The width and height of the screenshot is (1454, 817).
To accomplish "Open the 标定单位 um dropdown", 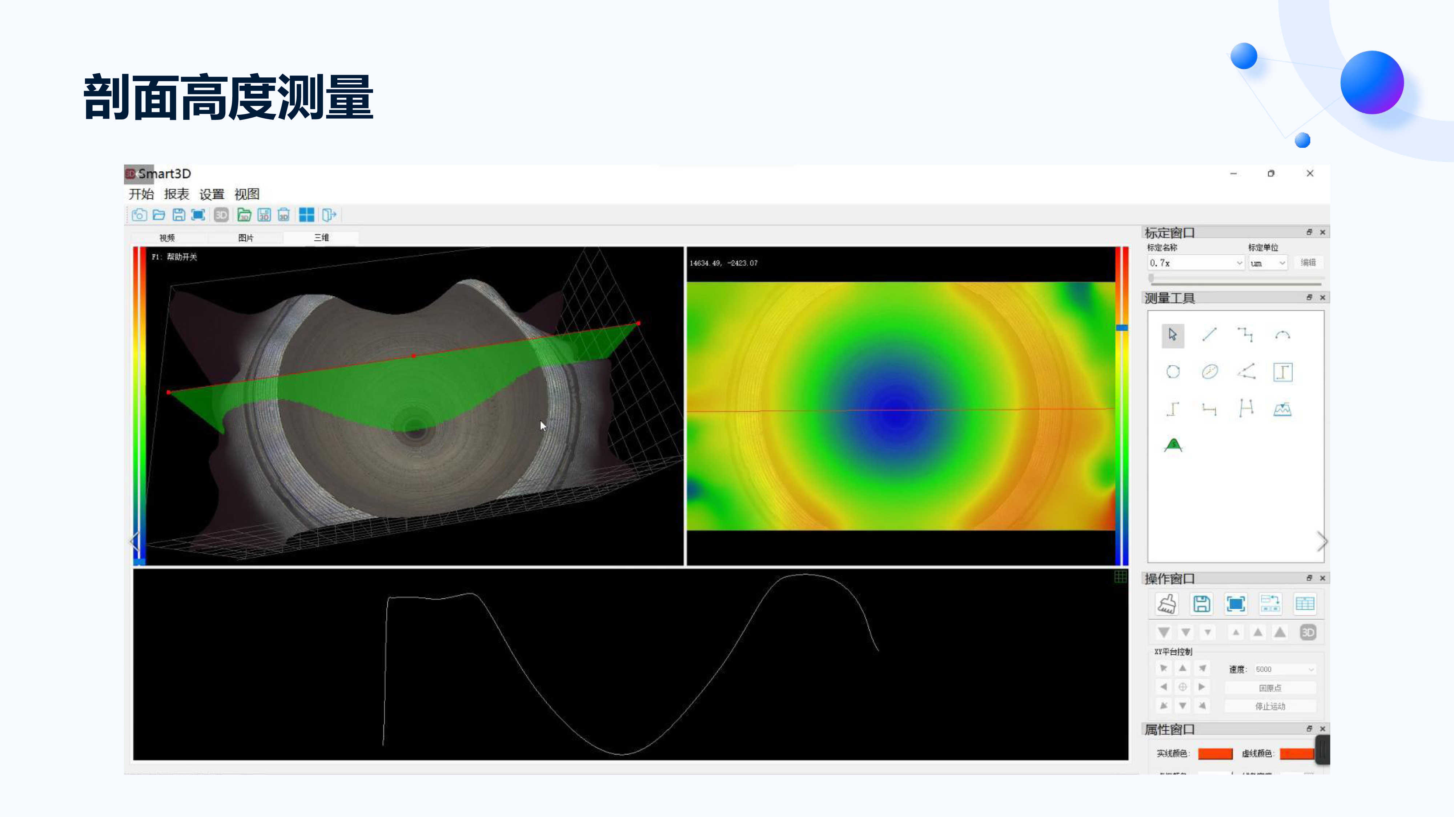I will click(x=1267, y=263).
